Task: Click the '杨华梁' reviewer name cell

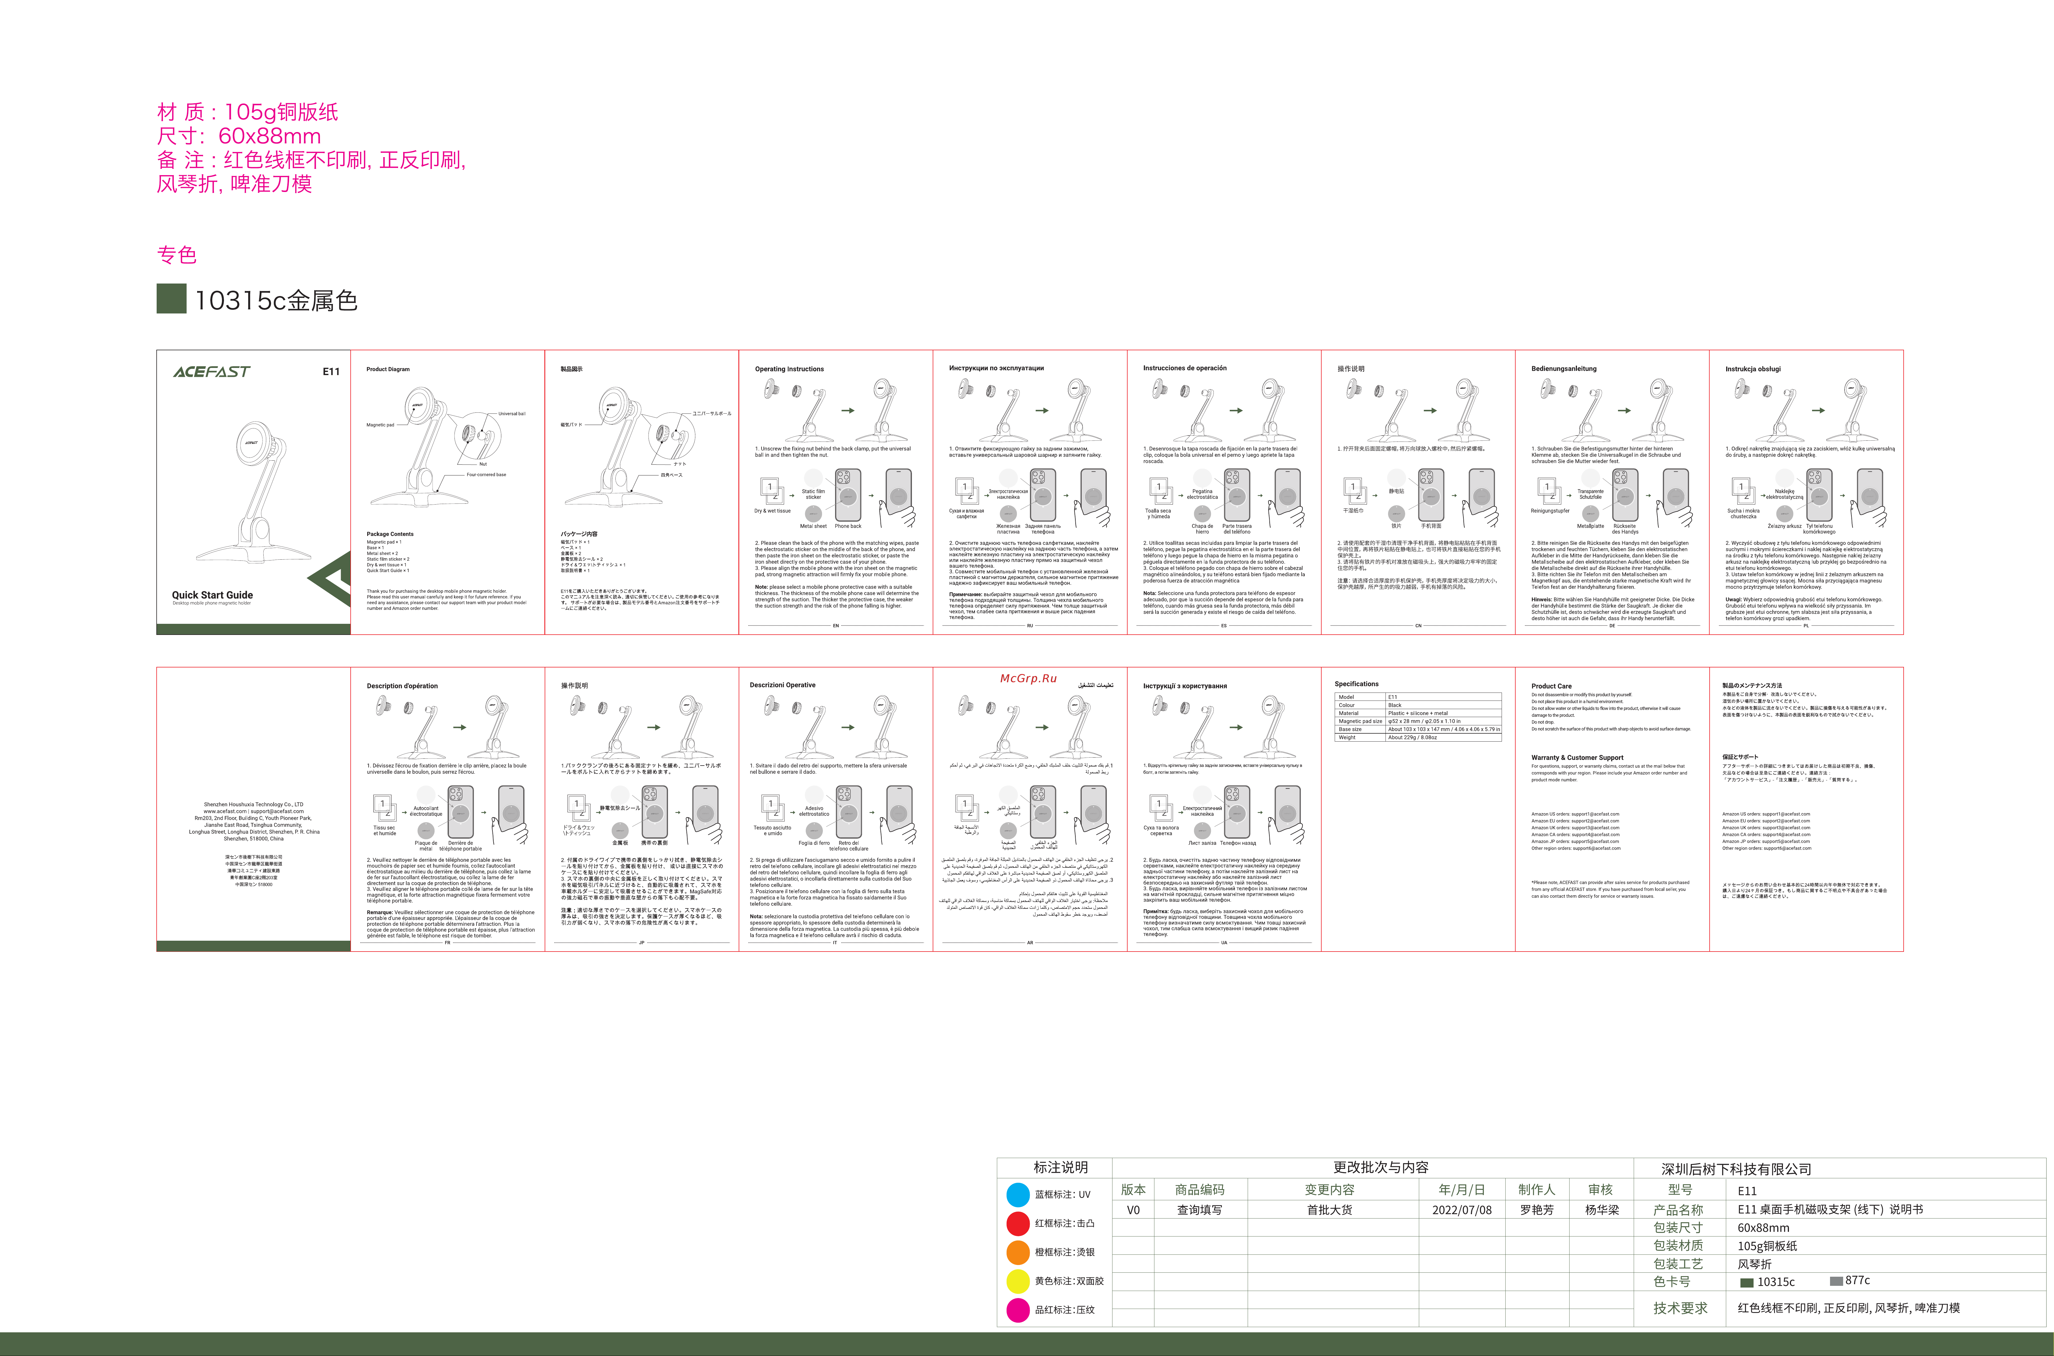Action: click(1602, 1210)
